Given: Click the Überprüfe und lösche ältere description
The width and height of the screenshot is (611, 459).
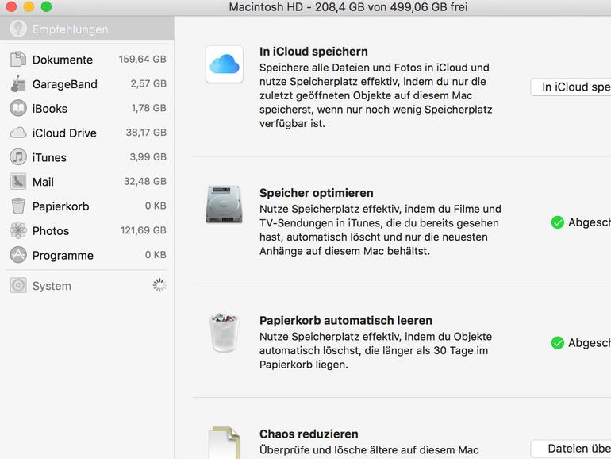Looking at the screenshot, I should [369, 450].
